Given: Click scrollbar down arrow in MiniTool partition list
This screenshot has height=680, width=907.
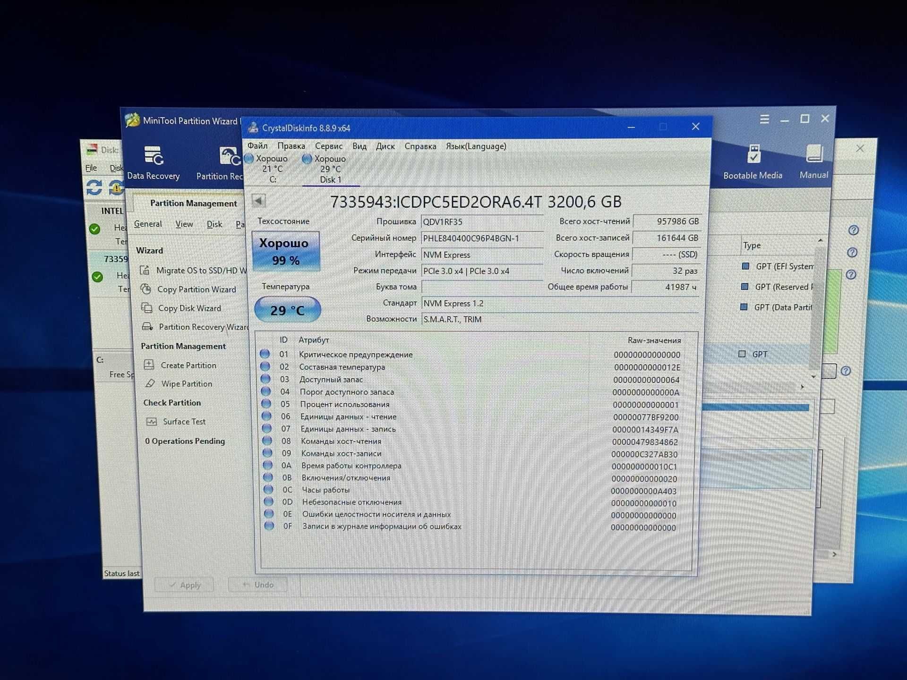Looking at the screenshot, I should tap(813, 376).
